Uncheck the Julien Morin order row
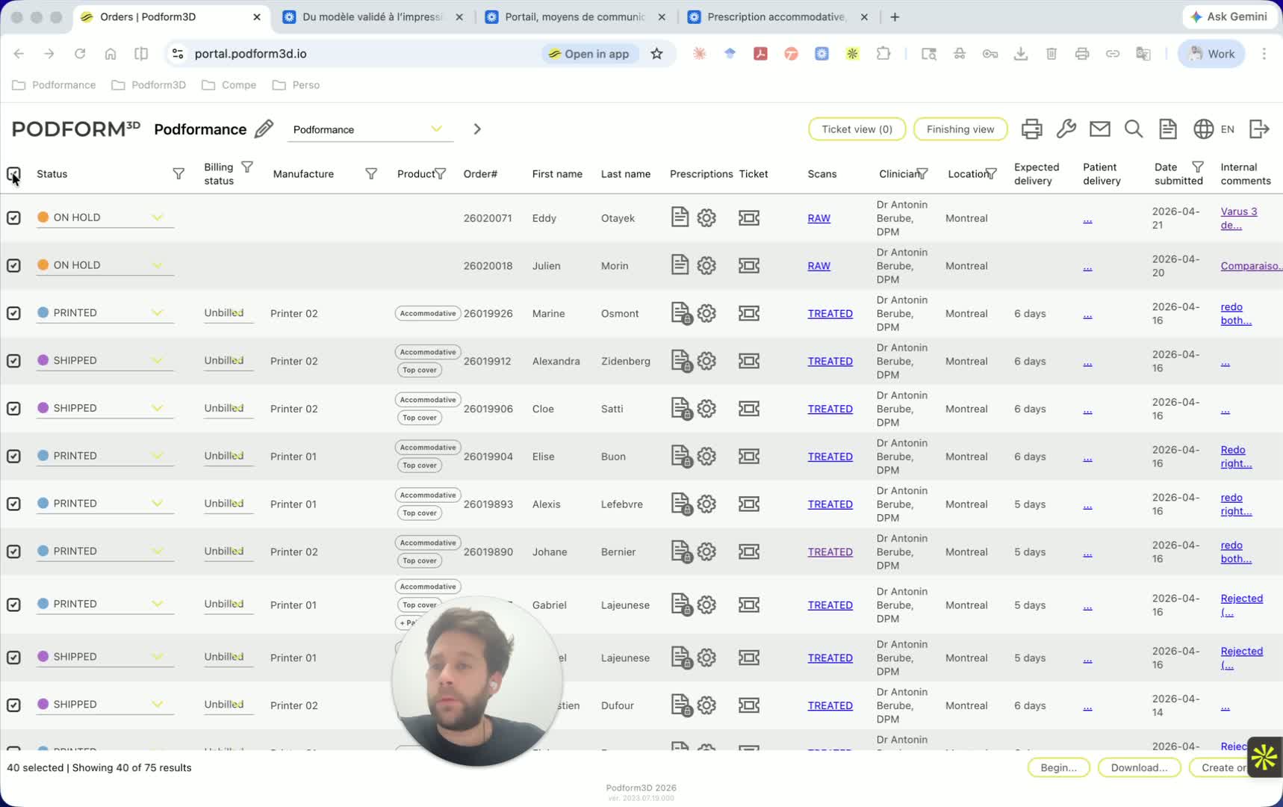 coord(13,265)
